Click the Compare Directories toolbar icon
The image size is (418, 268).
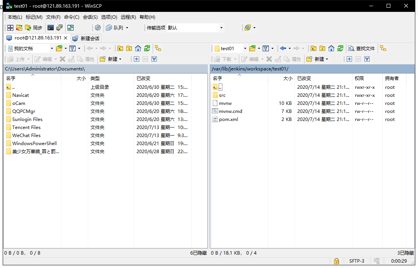[x=10, y=28]
